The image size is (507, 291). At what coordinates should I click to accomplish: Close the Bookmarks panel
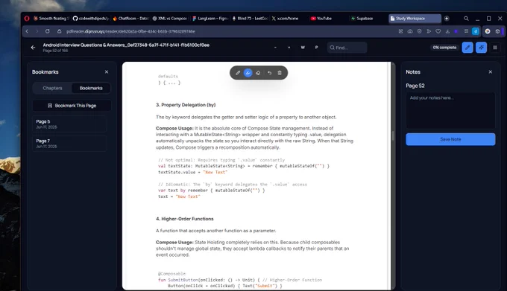[107, 72]
